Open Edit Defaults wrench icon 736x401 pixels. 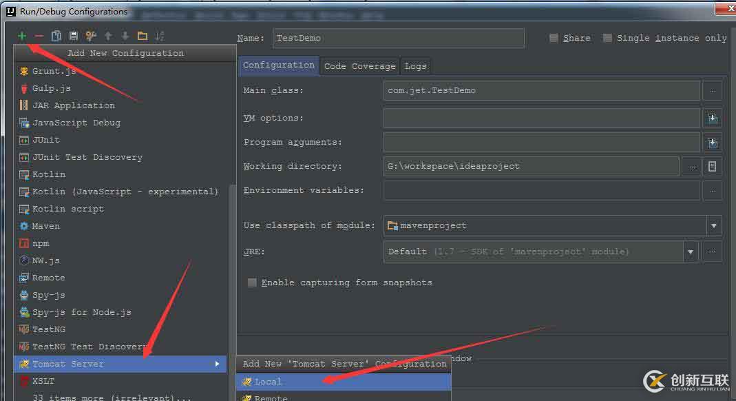(91, 36)
